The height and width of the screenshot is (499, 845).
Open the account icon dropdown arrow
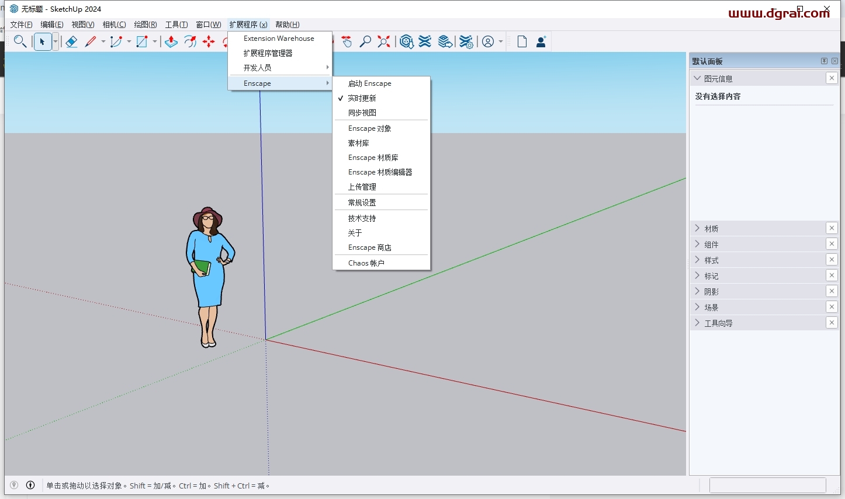501,41
